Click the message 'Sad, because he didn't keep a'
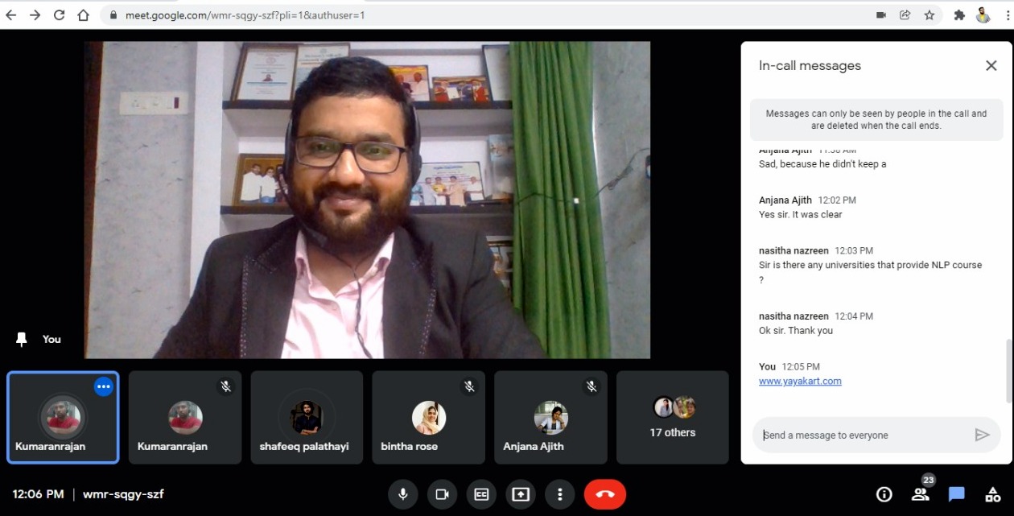 [822, 164]
